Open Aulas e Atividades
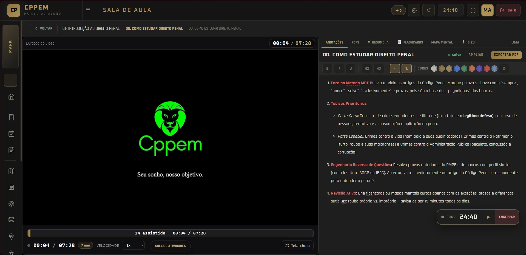526x255 pixels. click(x=170, y=246)
